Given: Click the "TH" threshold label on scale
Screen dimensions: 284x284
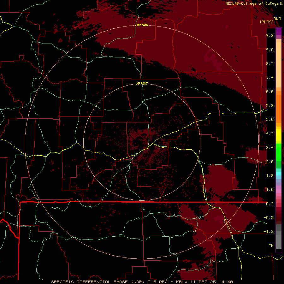Looking at the screenshot, I should coord(271,246).
